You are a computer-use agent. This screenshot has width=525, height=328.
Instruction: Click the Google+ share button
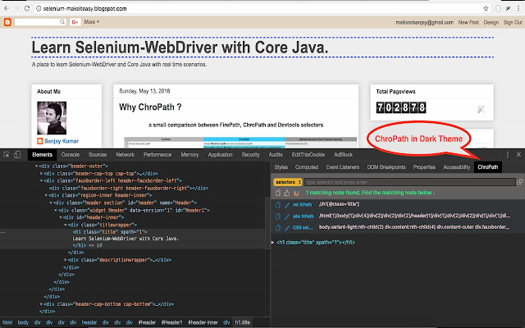74,21
